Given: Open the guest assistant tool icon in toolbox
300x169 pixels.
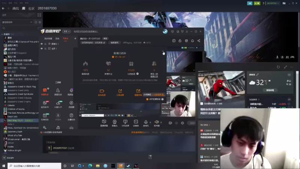Looking at the screenshot, I should pyautogui.click(x=58, y=90).
